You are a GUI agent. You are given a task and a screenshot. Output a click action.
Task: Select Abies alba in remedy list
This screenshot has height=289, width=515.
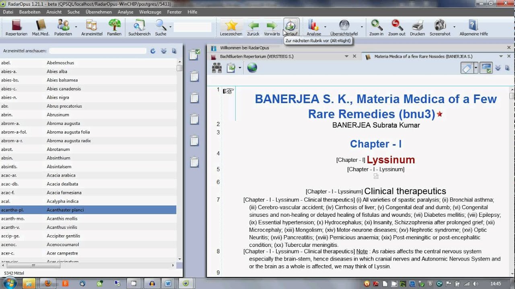(x=88, y=71)
